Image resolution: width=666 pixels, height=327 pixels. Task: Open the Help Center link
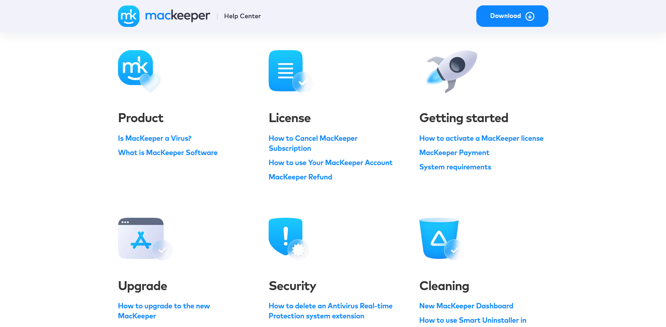point(242,16)
